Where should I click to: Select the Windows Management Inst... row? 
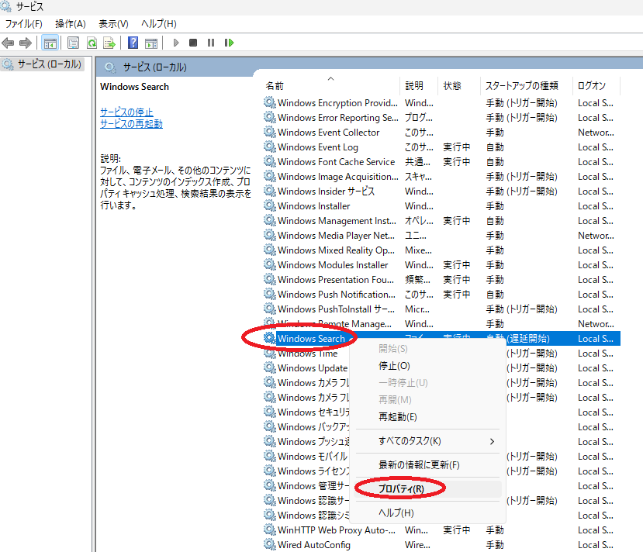(441, 220)
